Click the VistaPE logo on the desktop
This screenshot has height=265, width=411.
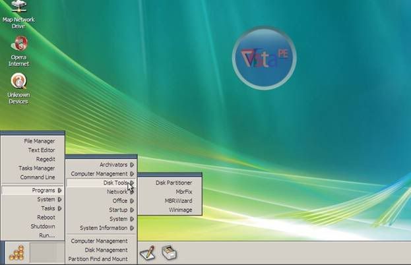point(264,58)
